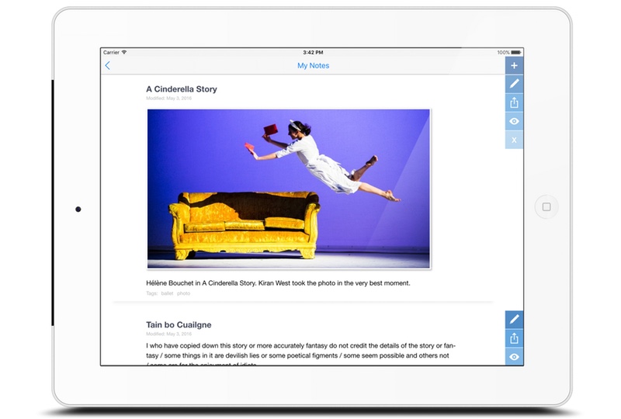Edit the A Cinderella Story note
The height and width of the screenshot is (419, 621).
pyautogui.click(x=514, y=84)
